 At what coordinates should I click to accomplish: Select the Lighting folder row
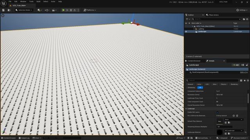click(x=217, y=29)
